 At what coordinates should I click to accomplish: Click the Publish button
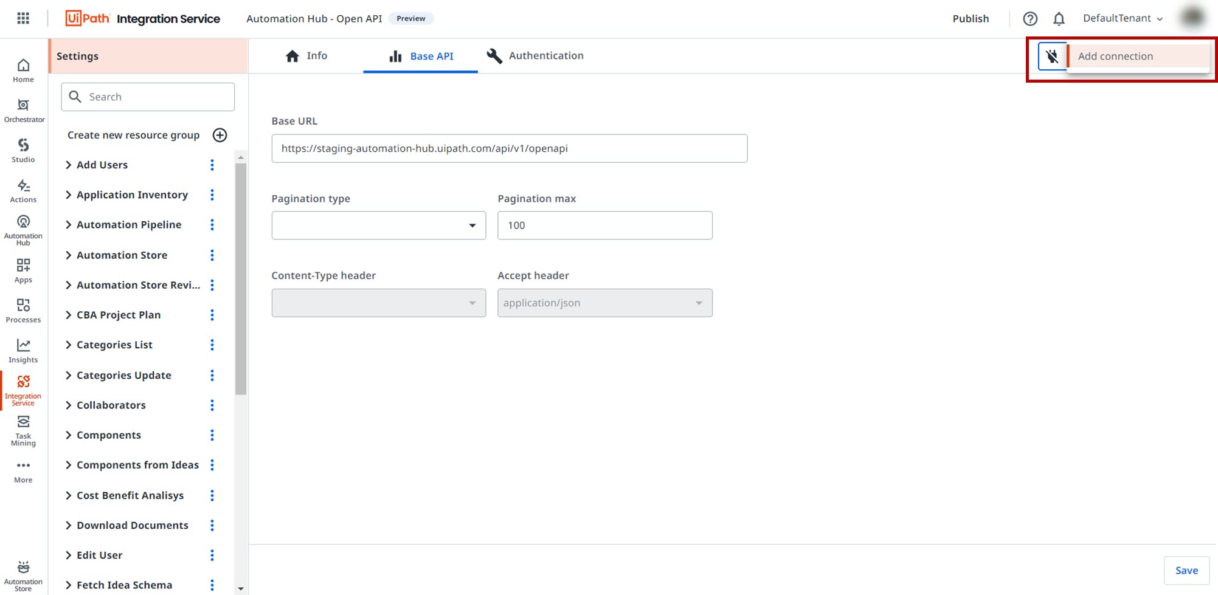971,18
